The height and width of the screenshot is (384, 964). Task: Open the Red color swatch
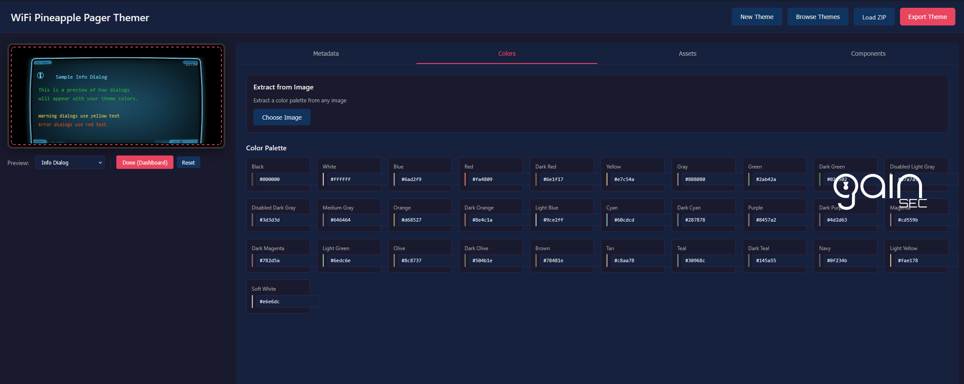coord(465,179)
